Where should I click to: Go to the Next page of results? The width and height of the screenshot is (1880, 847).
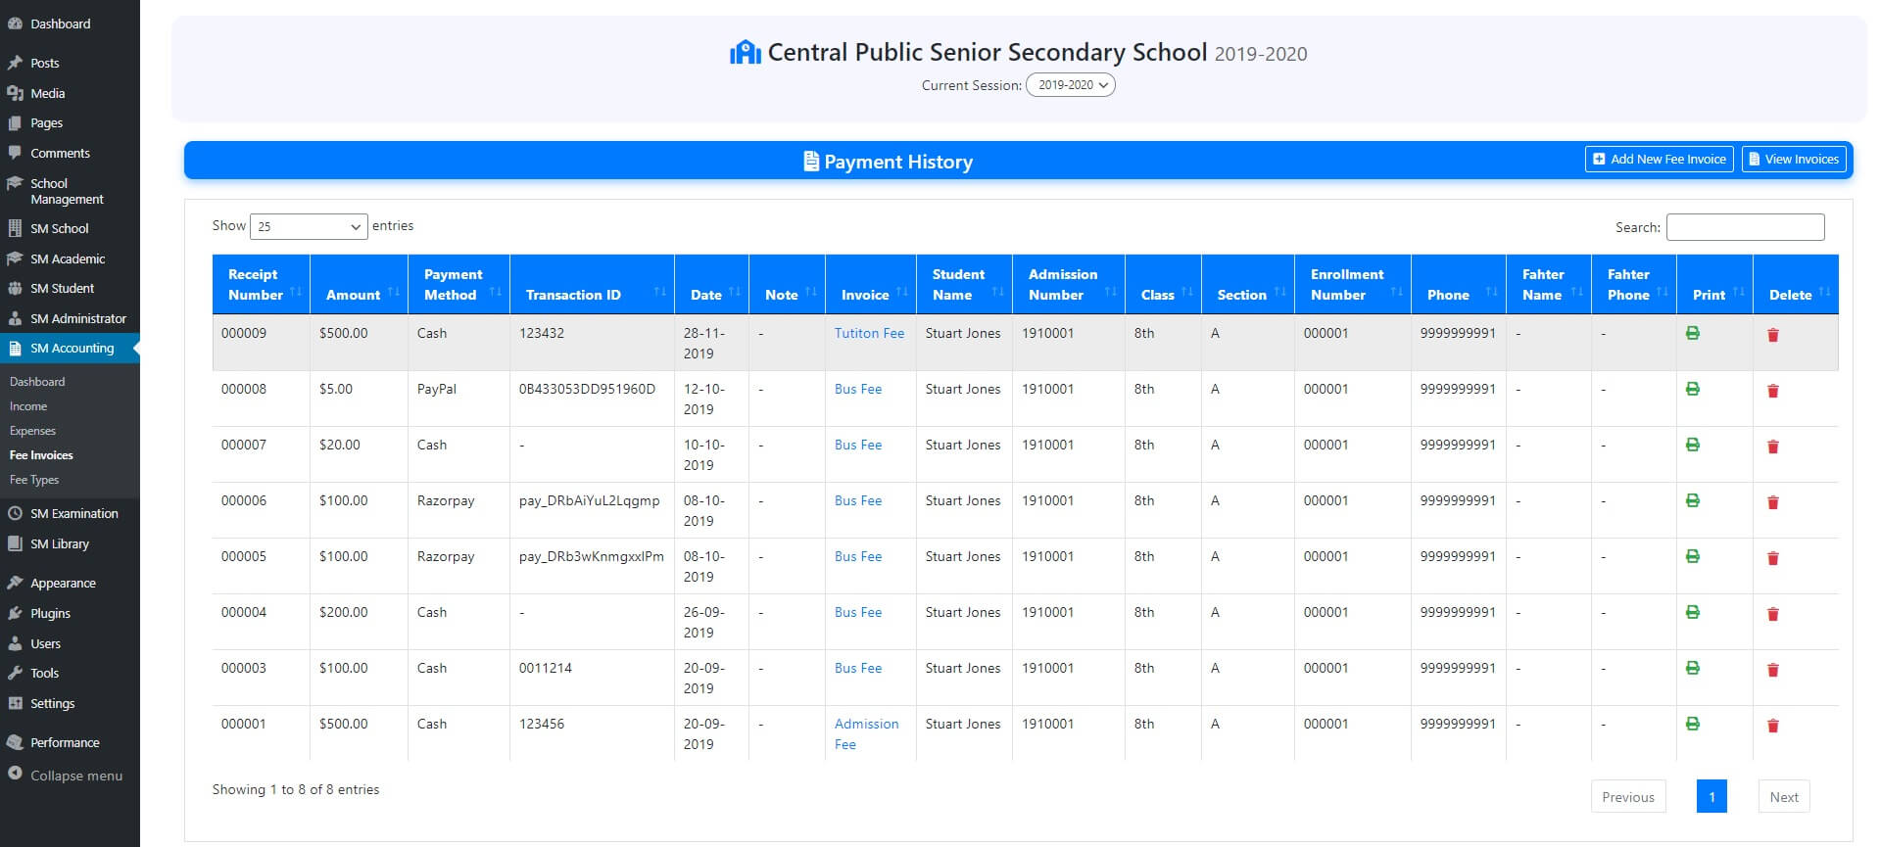(1783, 797)
